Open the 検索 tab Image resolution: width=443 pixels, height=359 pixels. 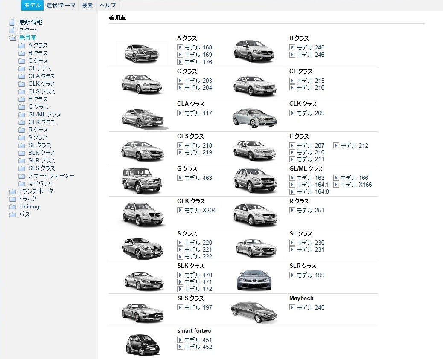pyautogui.click(x=87, y=5)
